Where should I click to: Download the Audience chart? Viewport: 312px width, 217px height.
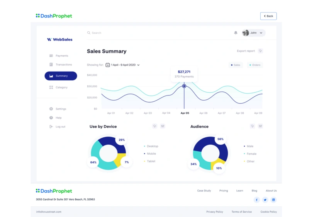[252, 126]
